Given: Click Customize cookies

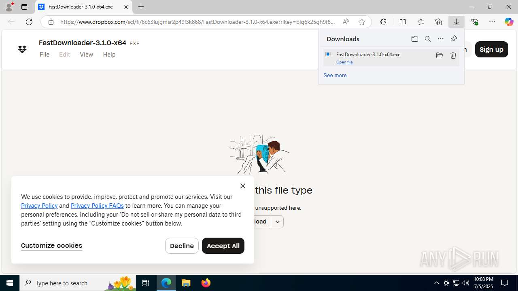Looking at the screenshot, I should (51, 246).
